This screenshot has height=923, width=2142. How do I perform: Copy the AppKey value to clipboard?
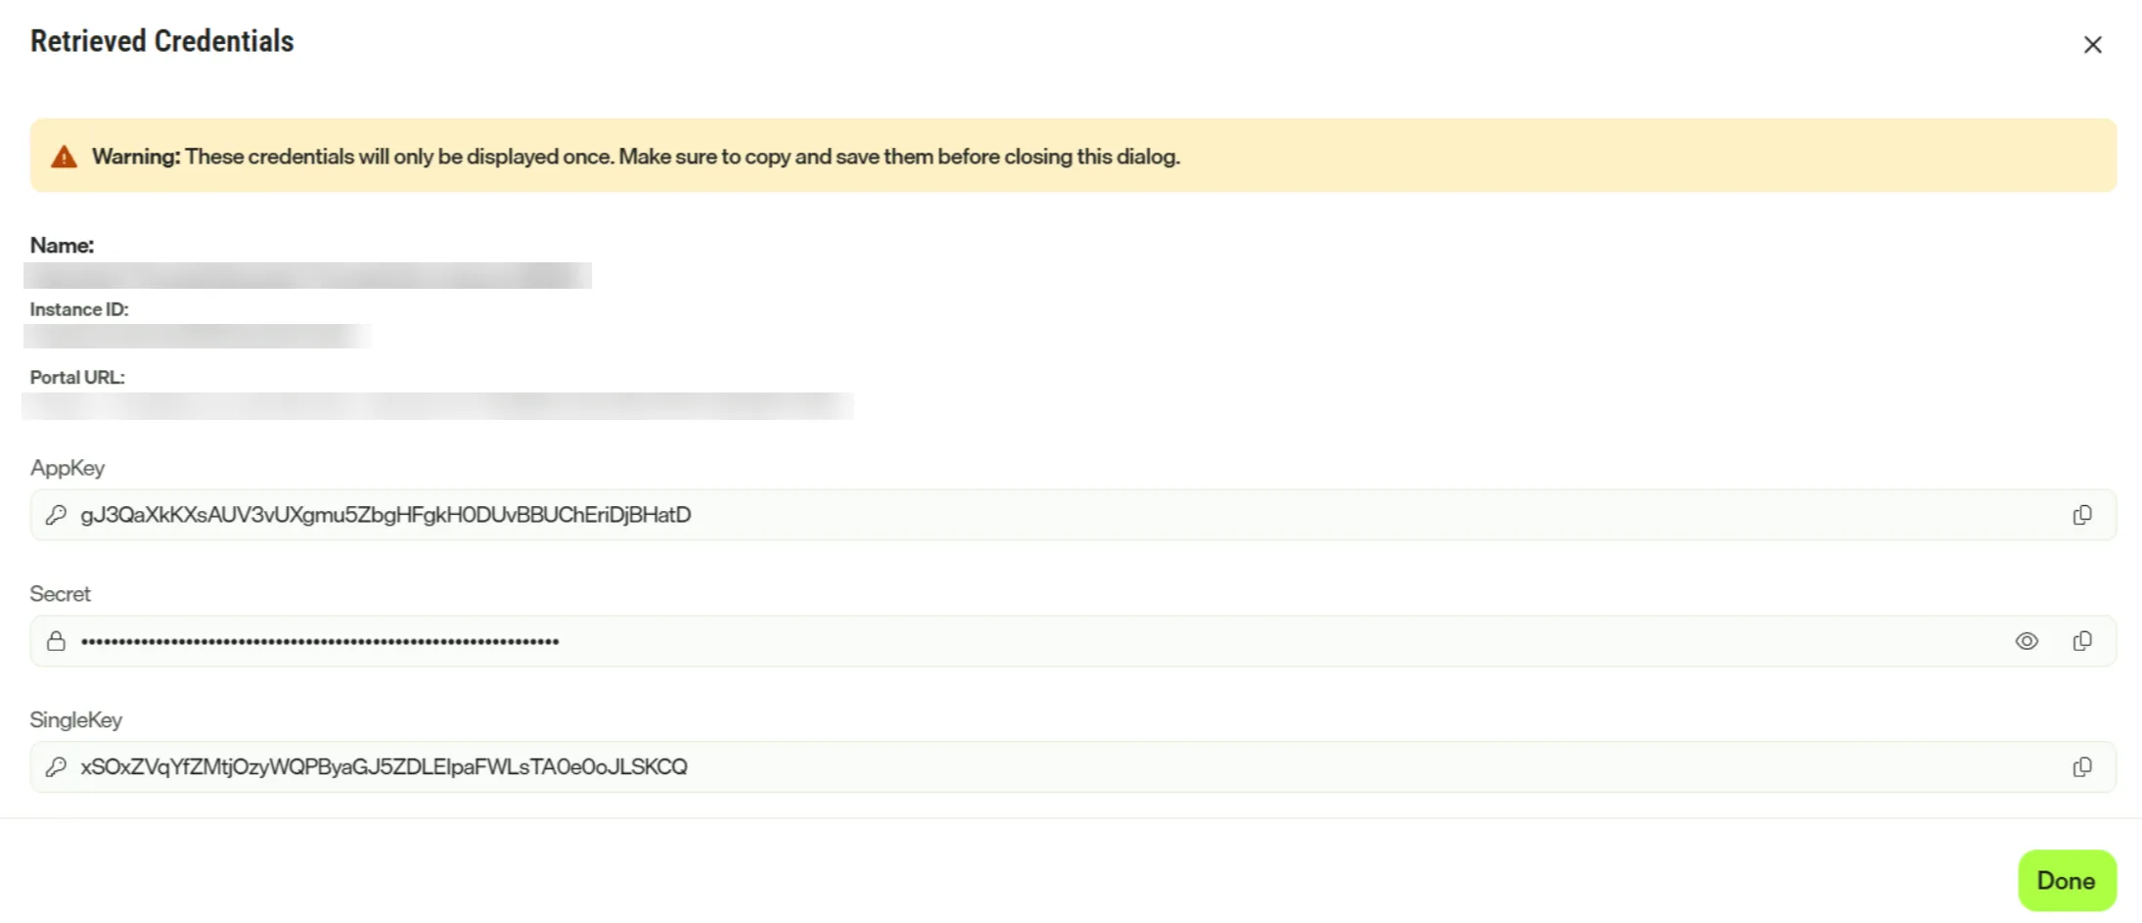point(2081,515)
